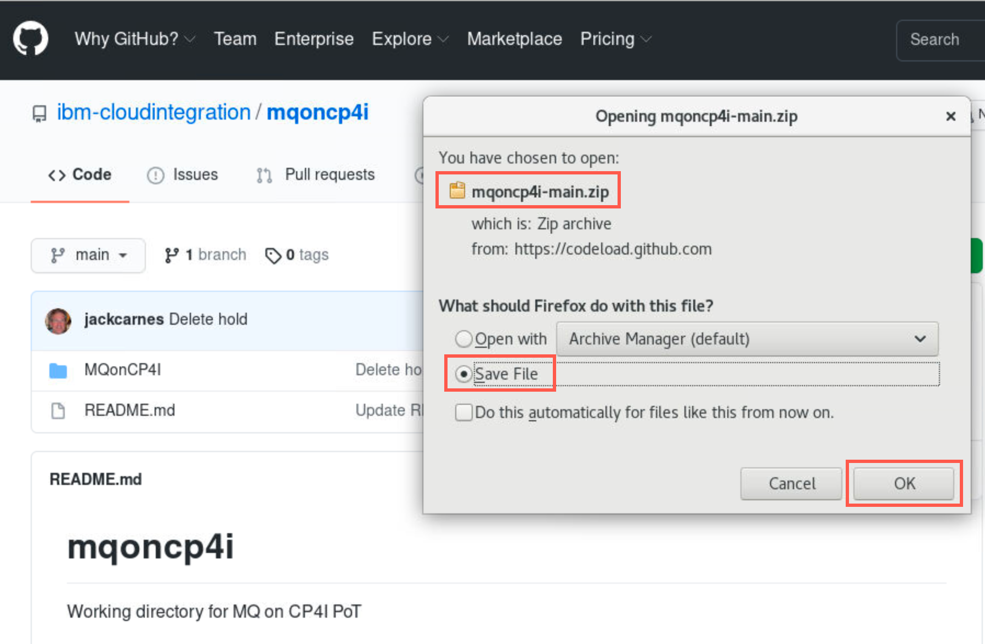985x644 pixels.
Task: Click the mqoncp4i-main.zip file name
Action: pos(540,191)
